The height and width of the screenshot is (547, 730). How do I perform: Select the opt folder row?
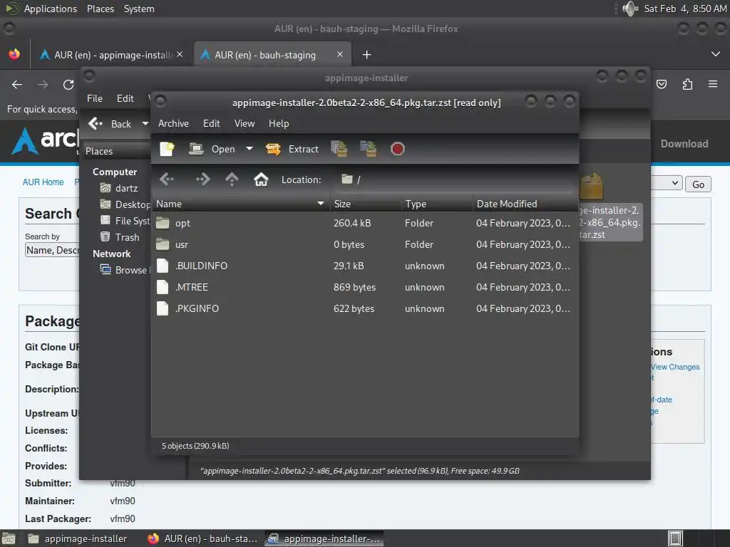365,223
